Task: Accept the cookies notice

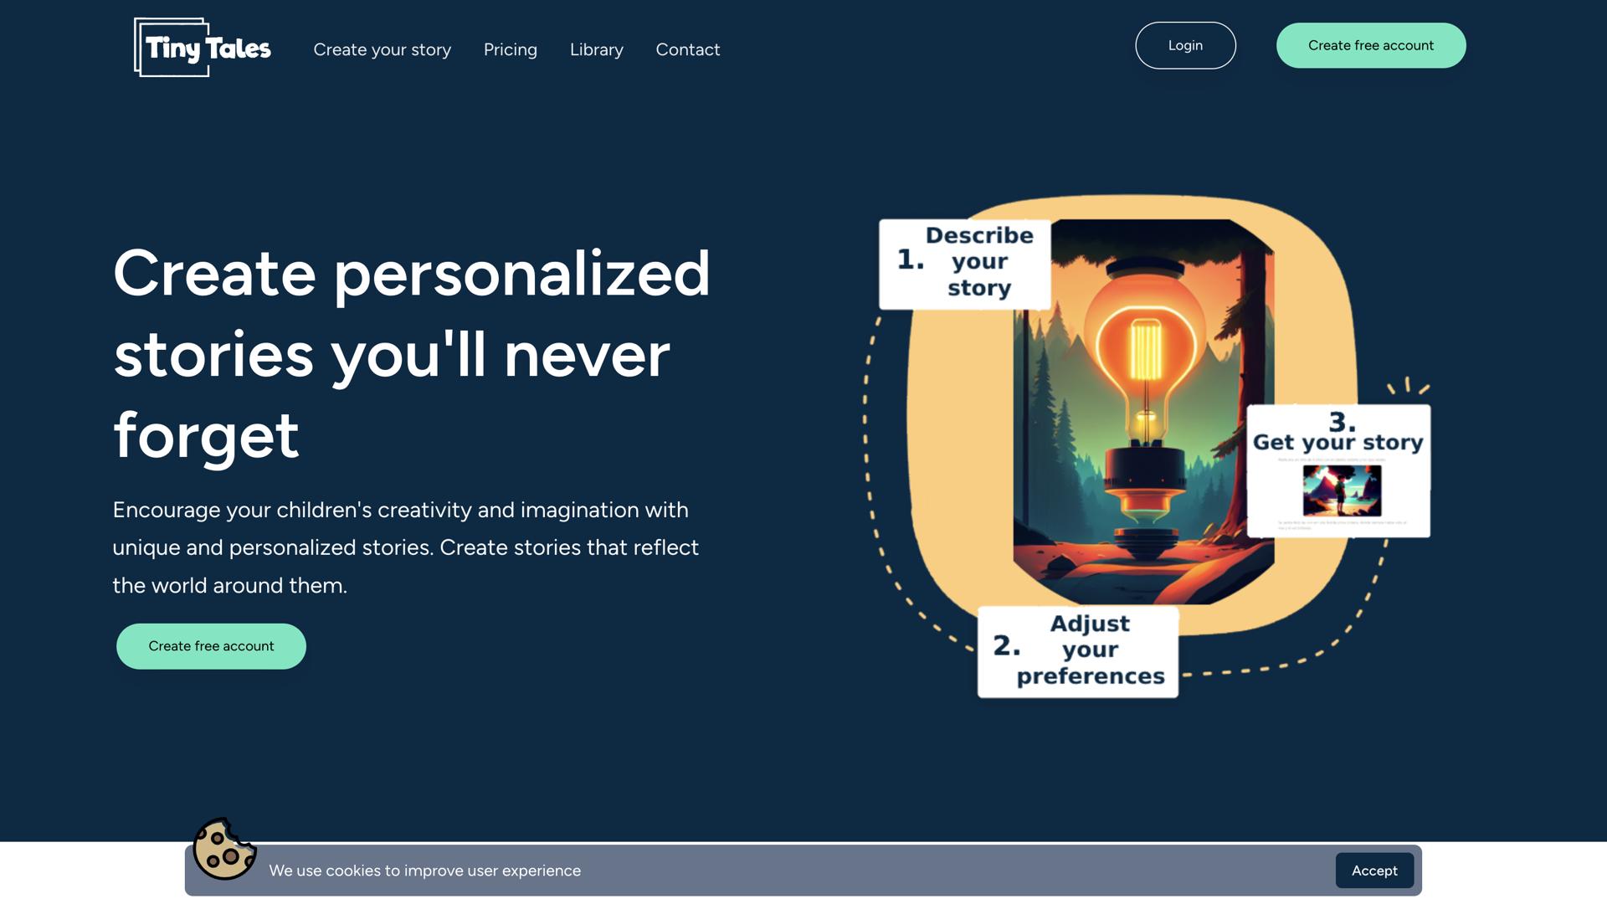Action: pyautogui.click(x=1374, y=871)
